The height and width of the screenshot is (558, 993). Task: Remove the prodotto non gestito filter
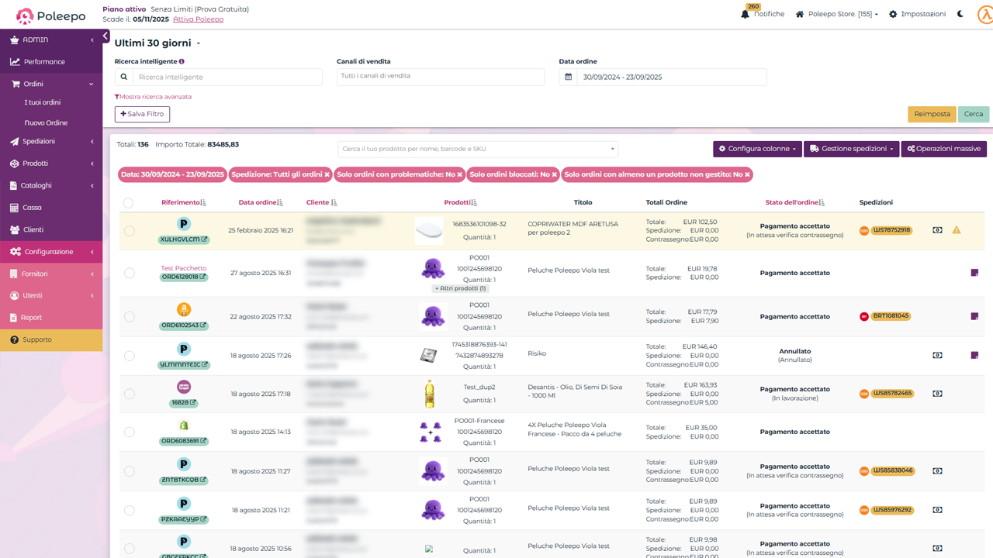click(x=748, y=175)
